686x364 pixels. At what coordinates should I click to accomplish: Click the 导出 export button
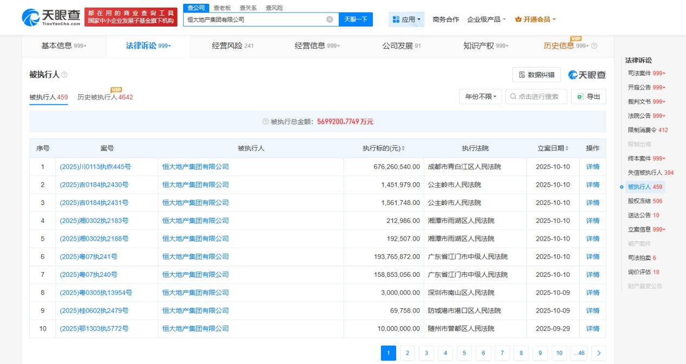tap(588, 97)
